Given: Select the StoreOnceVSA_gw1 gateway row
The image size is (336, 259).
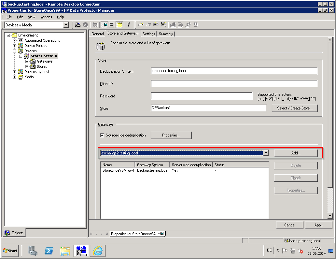Looking at the screenshot, I should 184,170.
